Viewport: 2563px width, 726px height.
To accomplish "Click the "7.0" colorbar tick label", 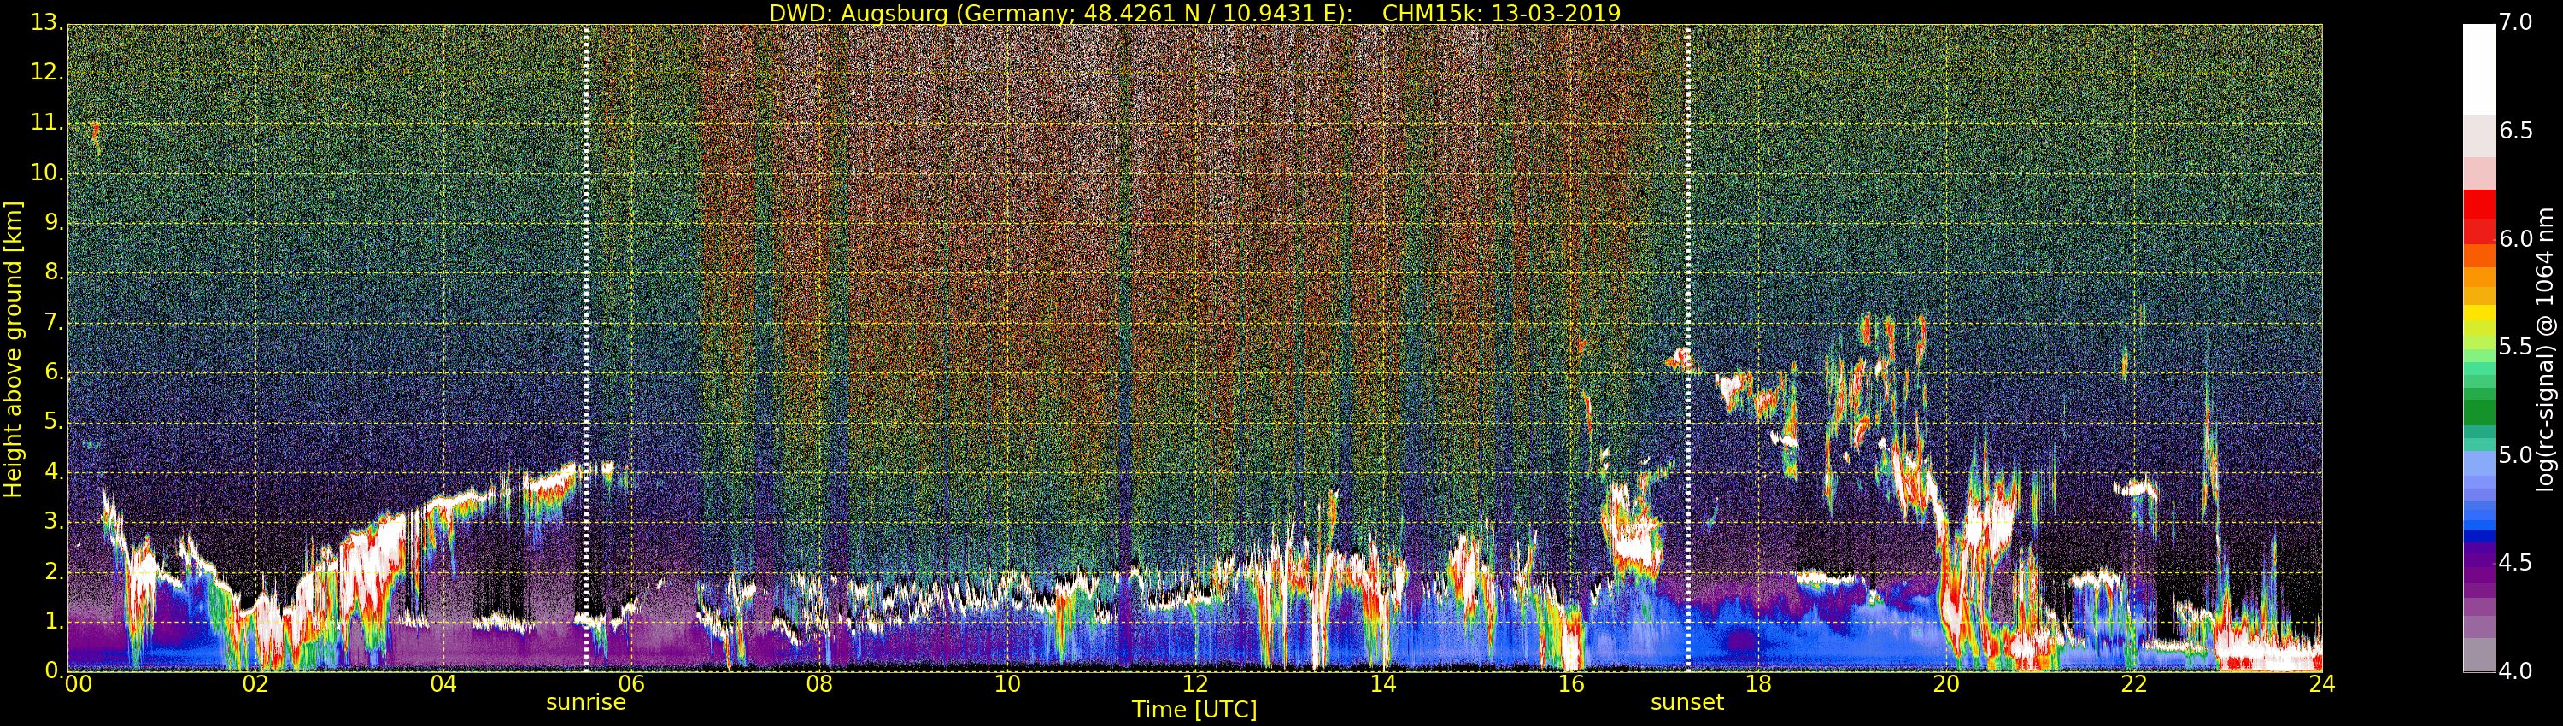I will coord(2515,23).
